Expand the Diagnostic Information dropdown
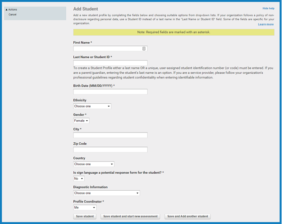The width and height of the screenshot is (282, 224). click(107, 193)
